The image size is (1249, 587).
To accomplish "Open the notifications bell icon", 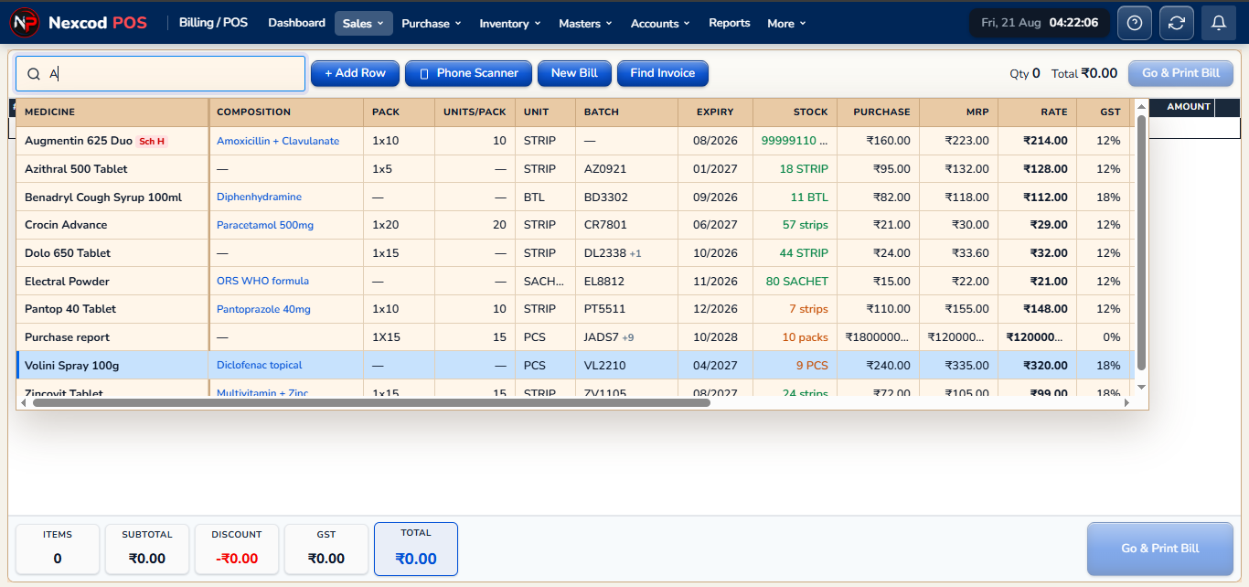I will click(1219, 23).
